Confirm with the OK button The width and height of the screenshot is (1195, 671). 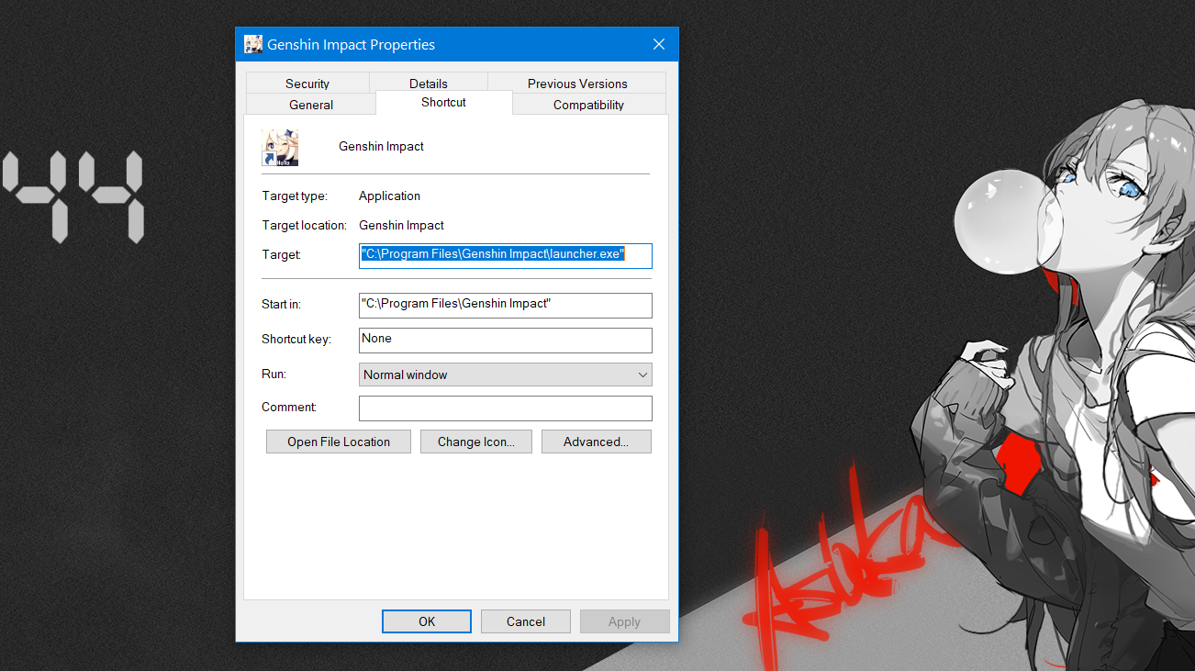427,621
